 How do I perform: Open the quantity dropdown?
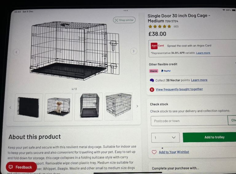pyautogui.click(x=165, y=138)
